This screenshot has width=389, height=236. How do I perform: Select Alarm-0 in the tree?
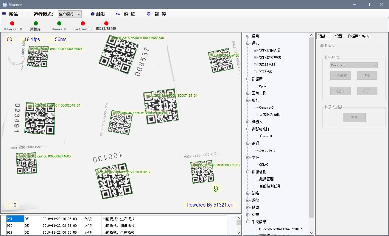coord(265,136)
